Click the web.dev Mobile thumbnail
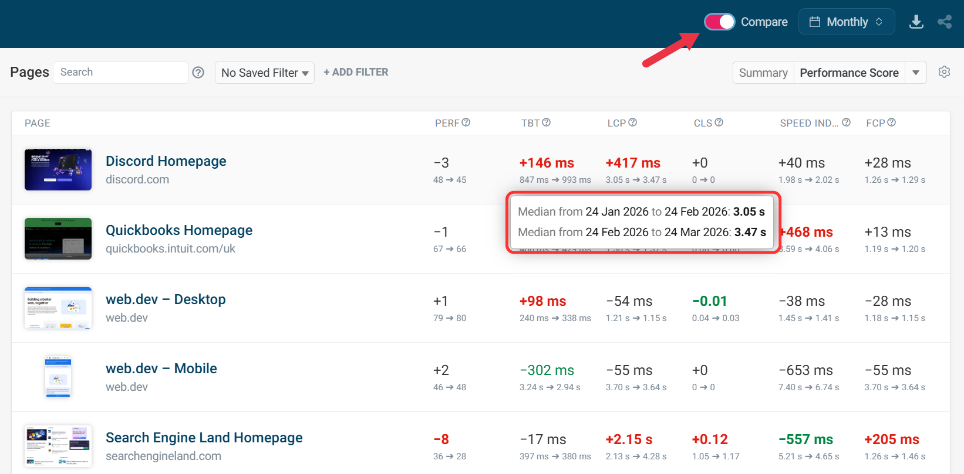Viewport: 964px width, 474px height. pyautogui.click(x=58, y=377)
